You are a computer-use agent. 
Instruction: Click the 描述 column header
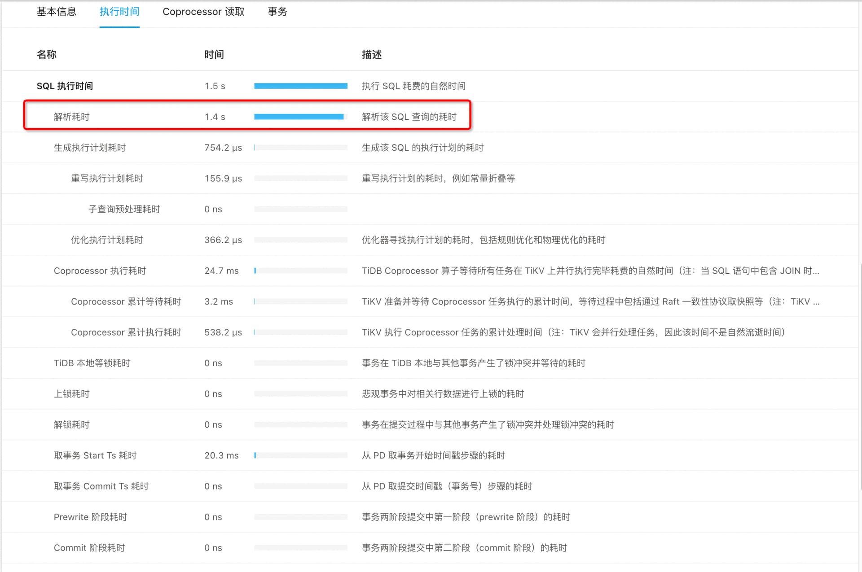(x=372, y=55)
